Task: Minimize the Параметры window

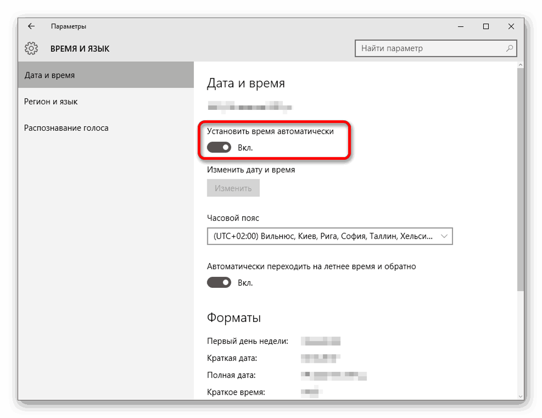Action: (x=462, y=26)
